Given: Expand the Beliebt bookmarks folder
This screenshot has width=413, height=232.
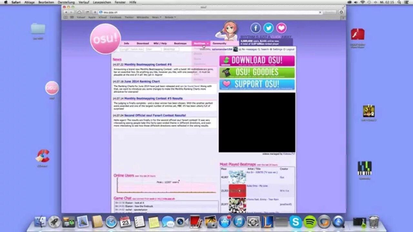Looking at the screenshot, I should click(x=170, y=17).
